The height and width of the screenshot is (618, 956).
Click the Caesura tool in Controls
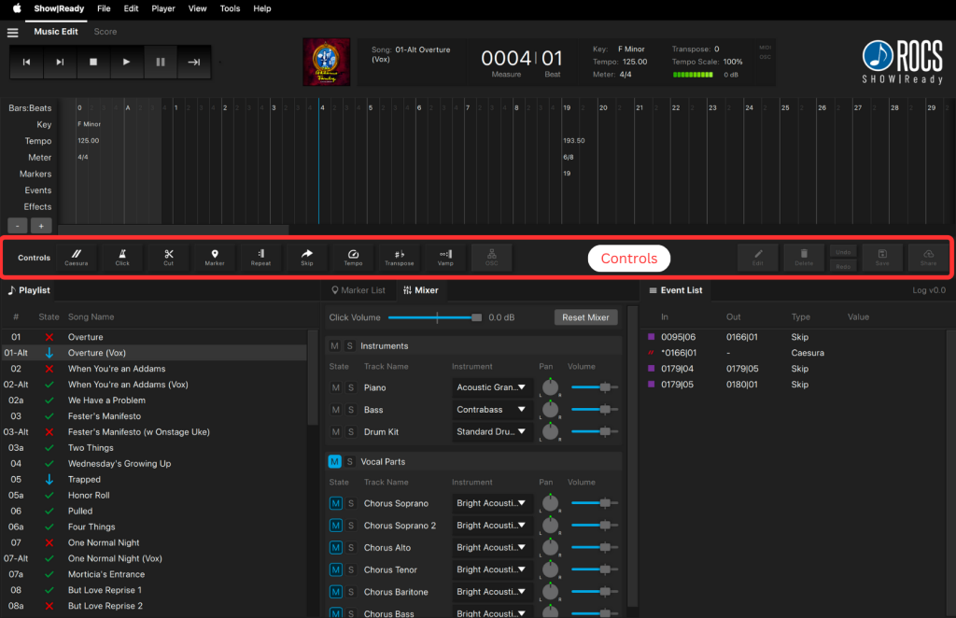tap(77, 257)
